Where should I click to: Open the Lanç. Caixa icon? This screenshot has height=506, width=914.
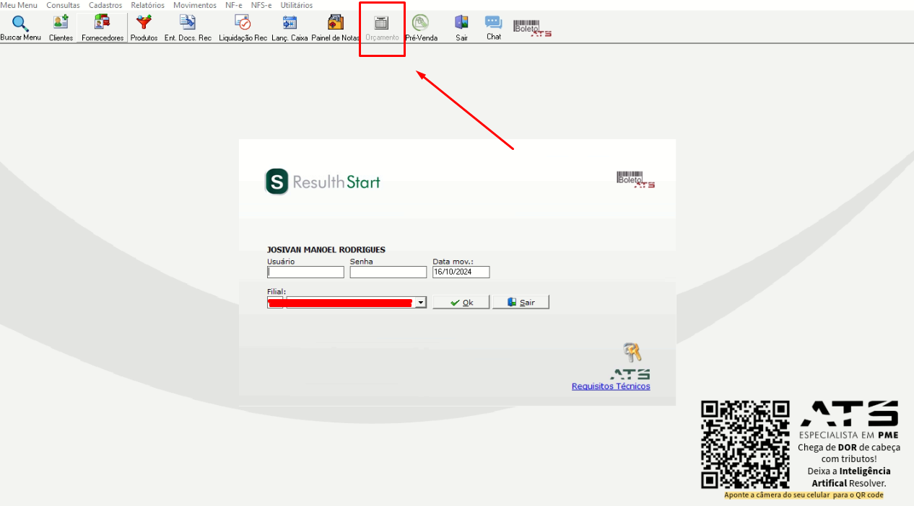coord(290,22)
